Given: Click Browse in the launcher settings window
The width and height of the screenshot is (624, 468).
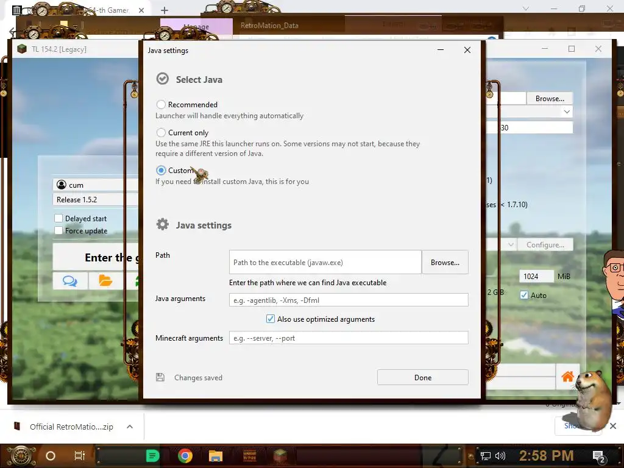Looking at the screenshot, I should (550, 98).
